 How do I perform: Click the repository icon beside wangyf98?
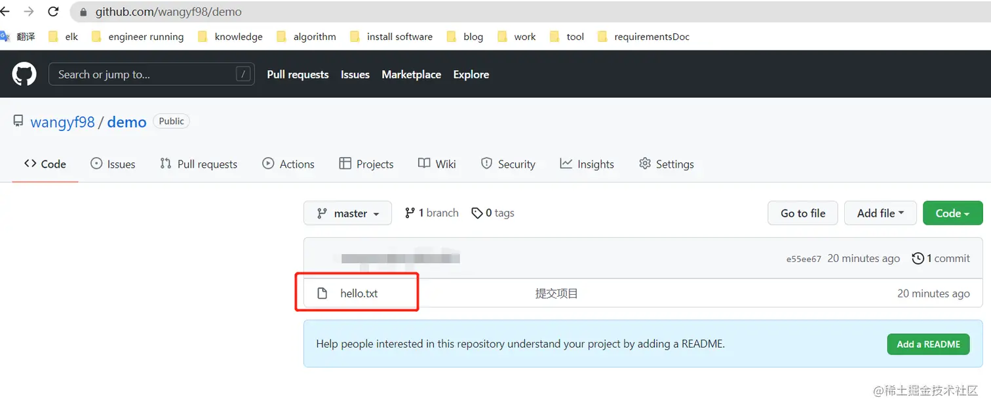tap(18, 121)
